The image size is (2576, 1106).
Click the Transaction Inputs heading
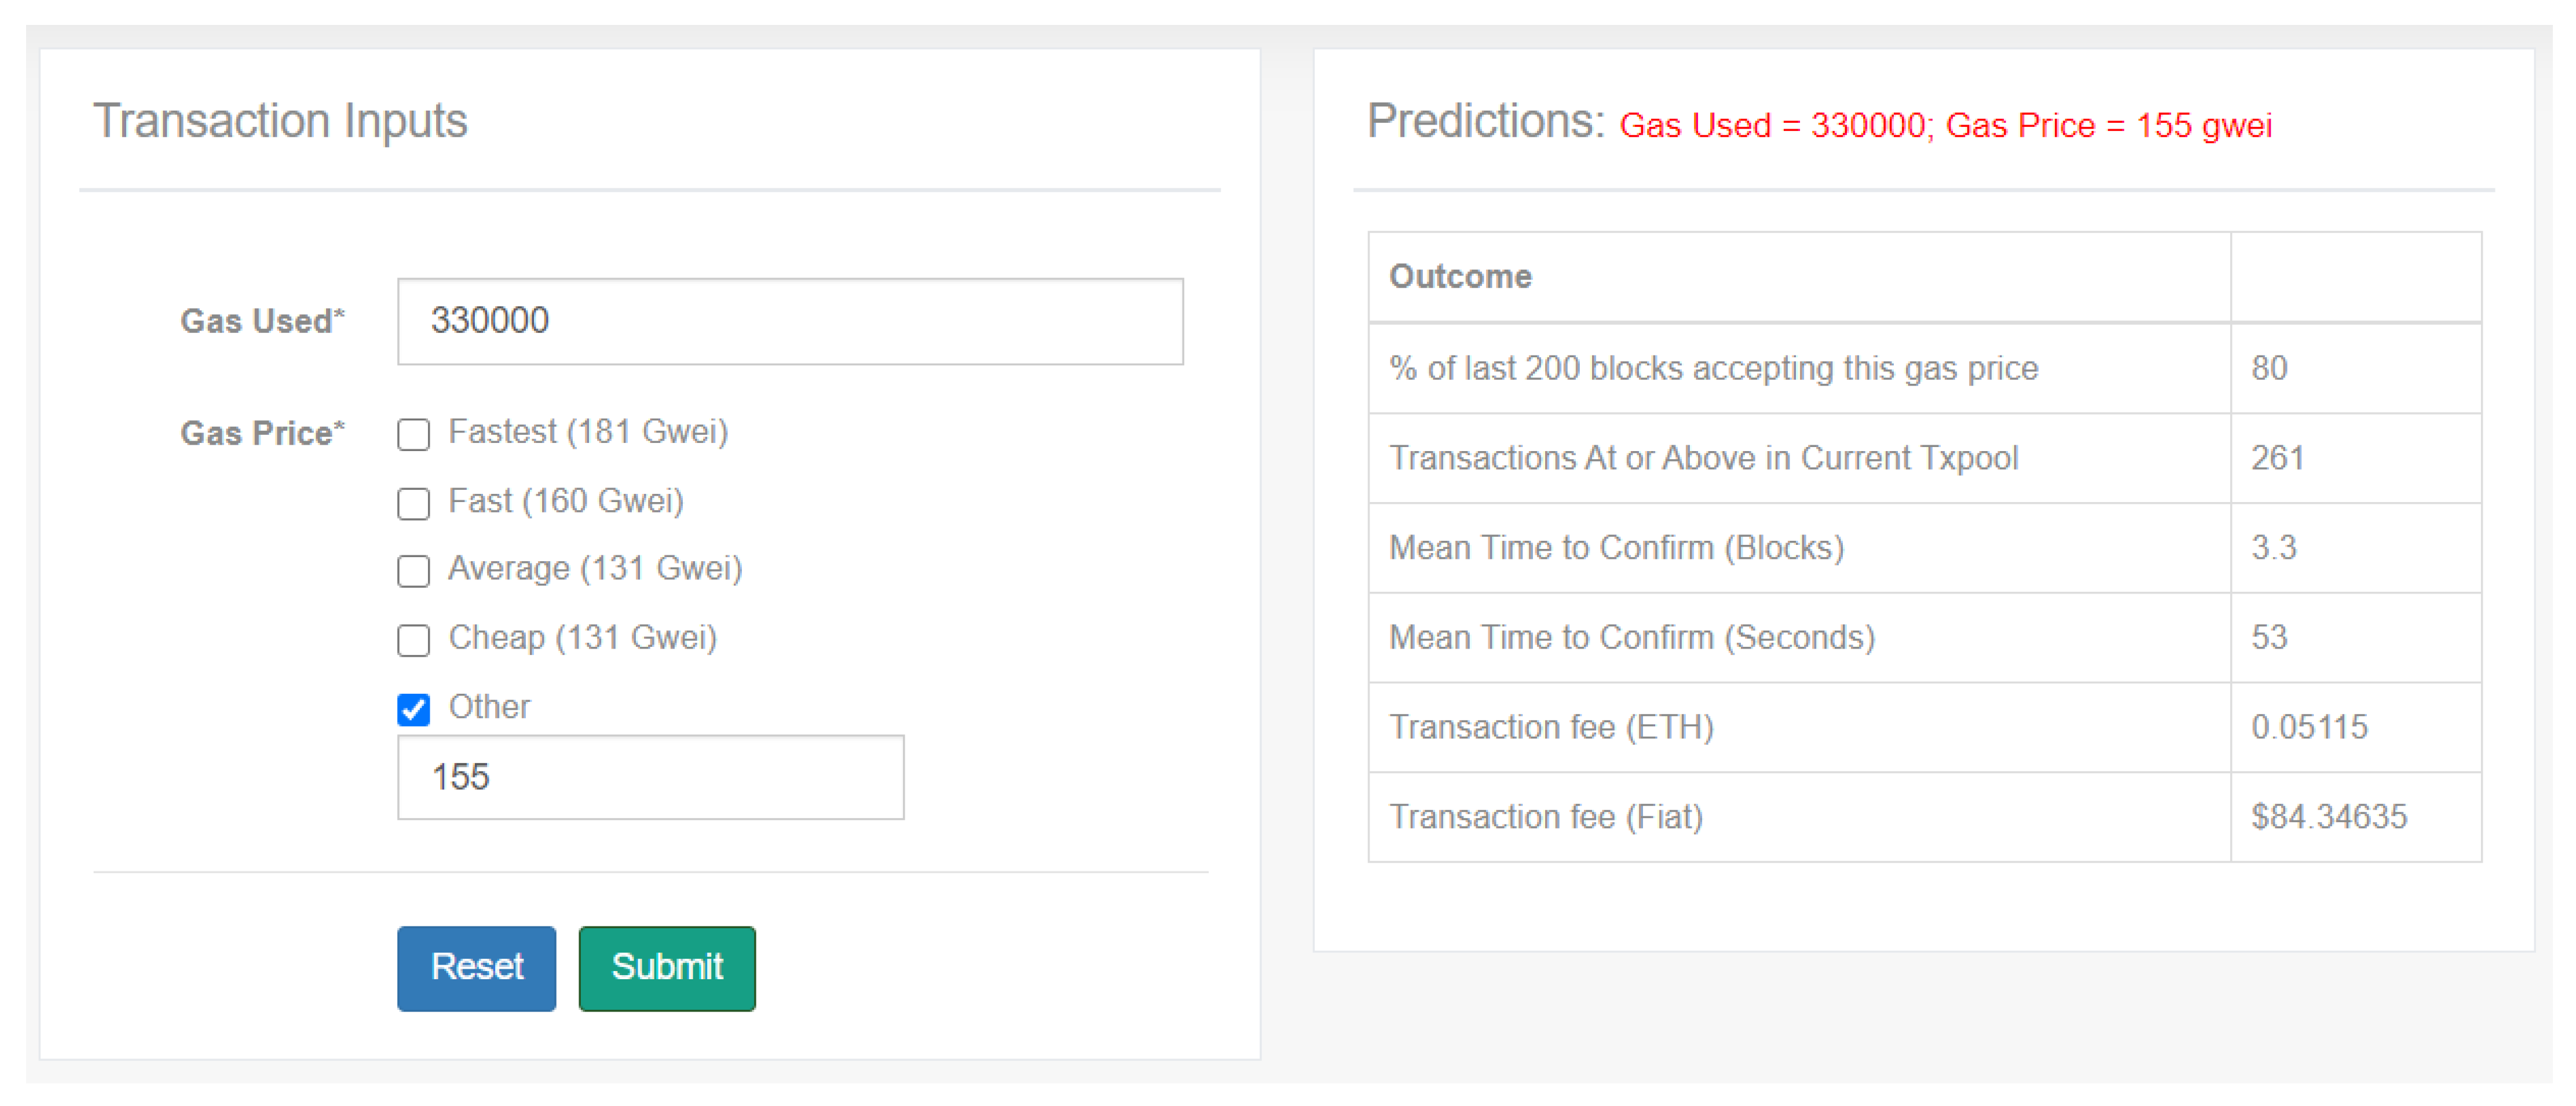280,121
